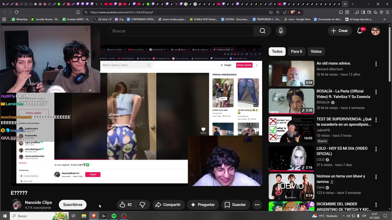The height and width of the screenshot is (220, 392).
Task: Dislike the video with thumbs down
Action: [x=142, y=205]
